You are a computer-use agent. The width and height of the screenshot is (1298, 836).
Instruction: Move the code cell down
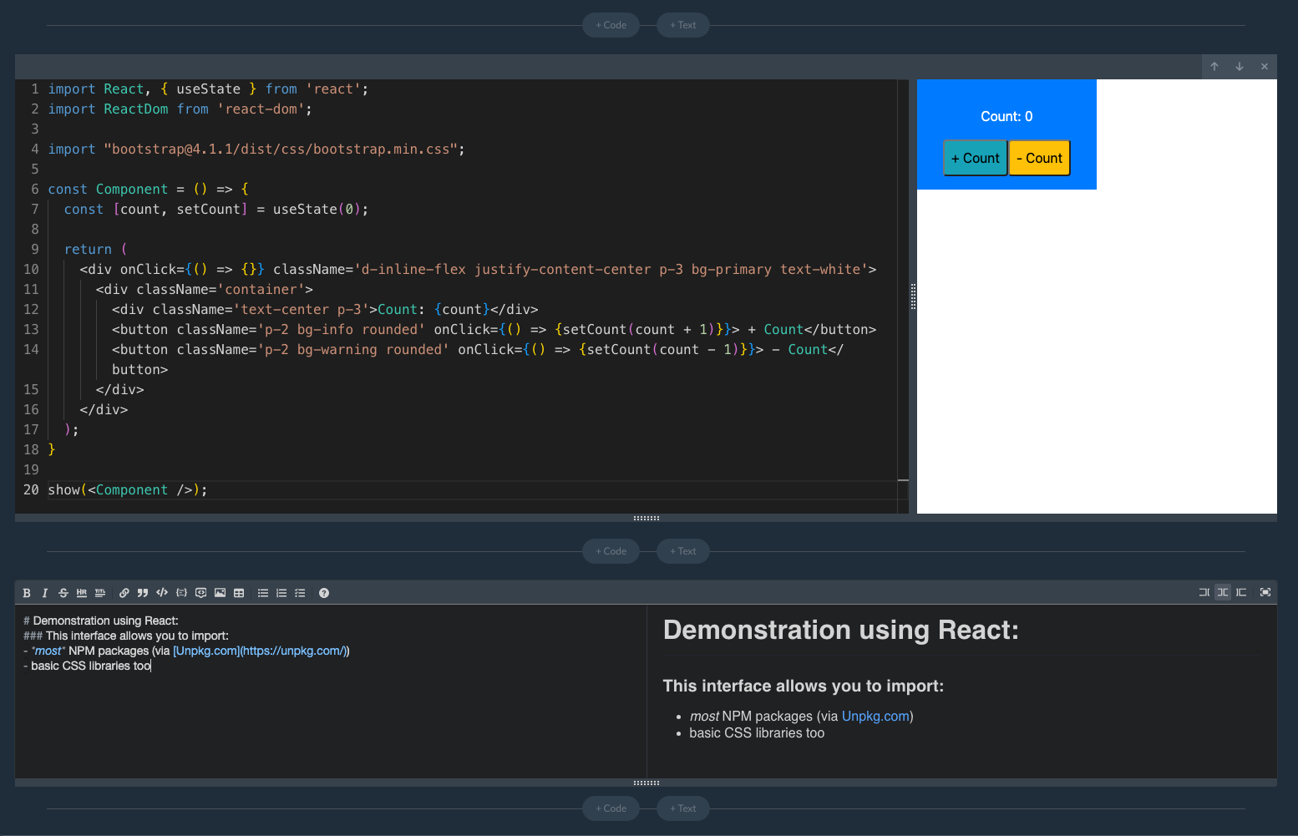1240,67
